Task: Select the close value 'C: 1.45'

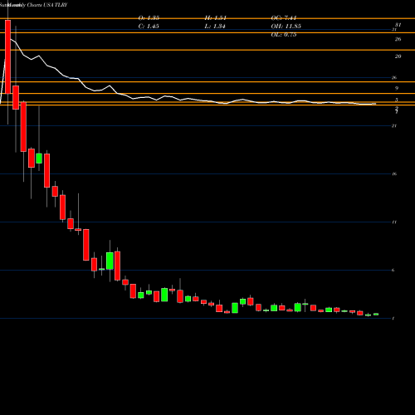Action: 149,27
